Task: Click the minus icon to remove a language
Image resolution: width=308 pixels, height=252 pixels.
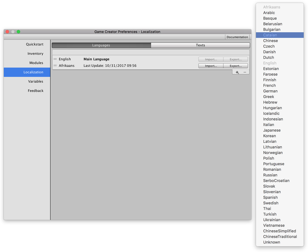Action: [245, 72]
